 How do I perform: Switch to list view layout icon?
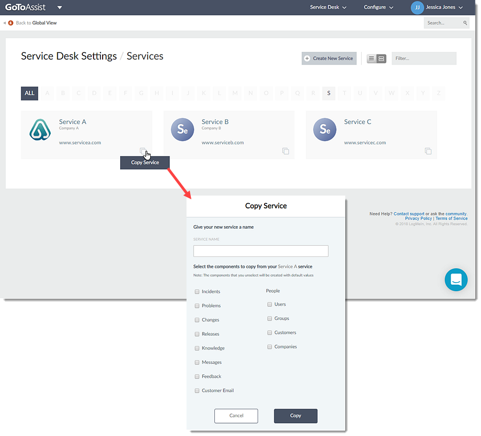pos(371,58)
